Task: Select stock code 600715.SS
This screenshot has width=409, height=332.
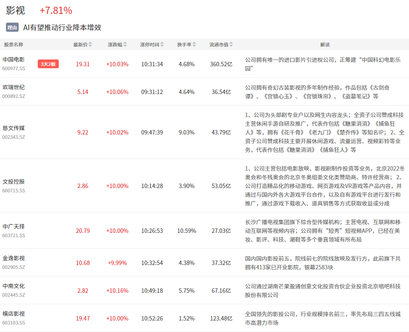Action: 14,190
